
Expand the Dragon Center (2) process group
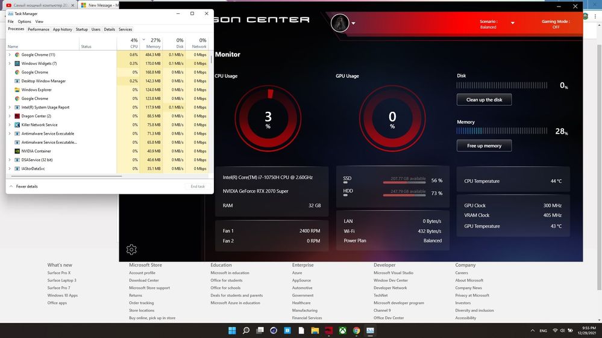(x=10, y=116)
